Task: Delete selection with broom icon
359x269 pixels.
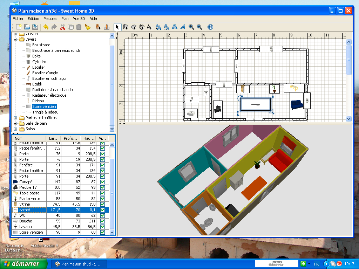Action: (87, 27)
